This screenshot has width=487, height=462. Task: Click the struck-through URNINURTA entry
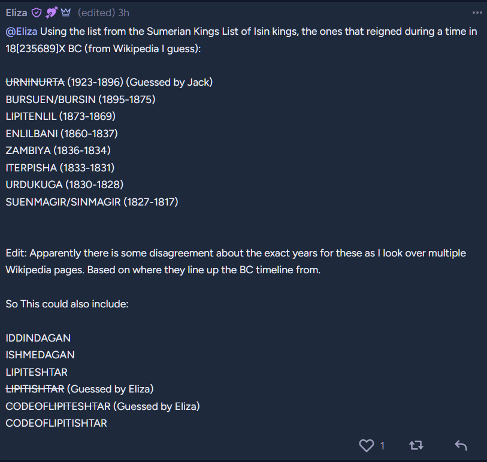click(x=35, y=82)
